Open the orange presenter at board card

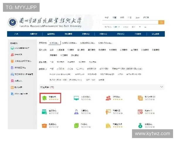(x=114, y=112)
